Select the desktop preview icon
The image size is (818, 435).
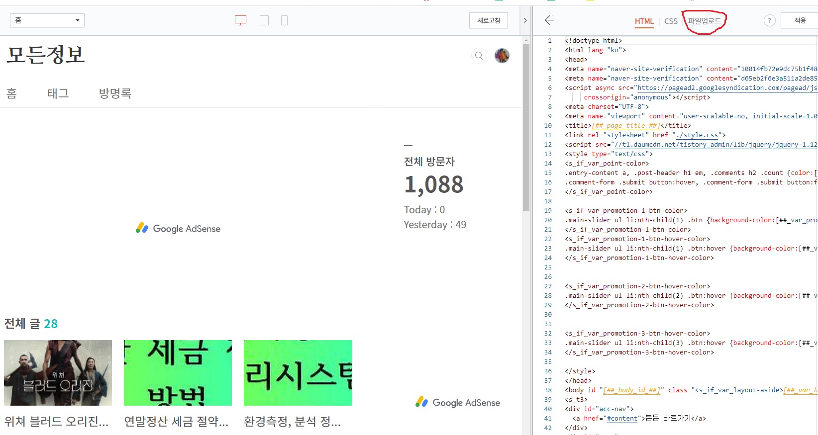point(240,20)
